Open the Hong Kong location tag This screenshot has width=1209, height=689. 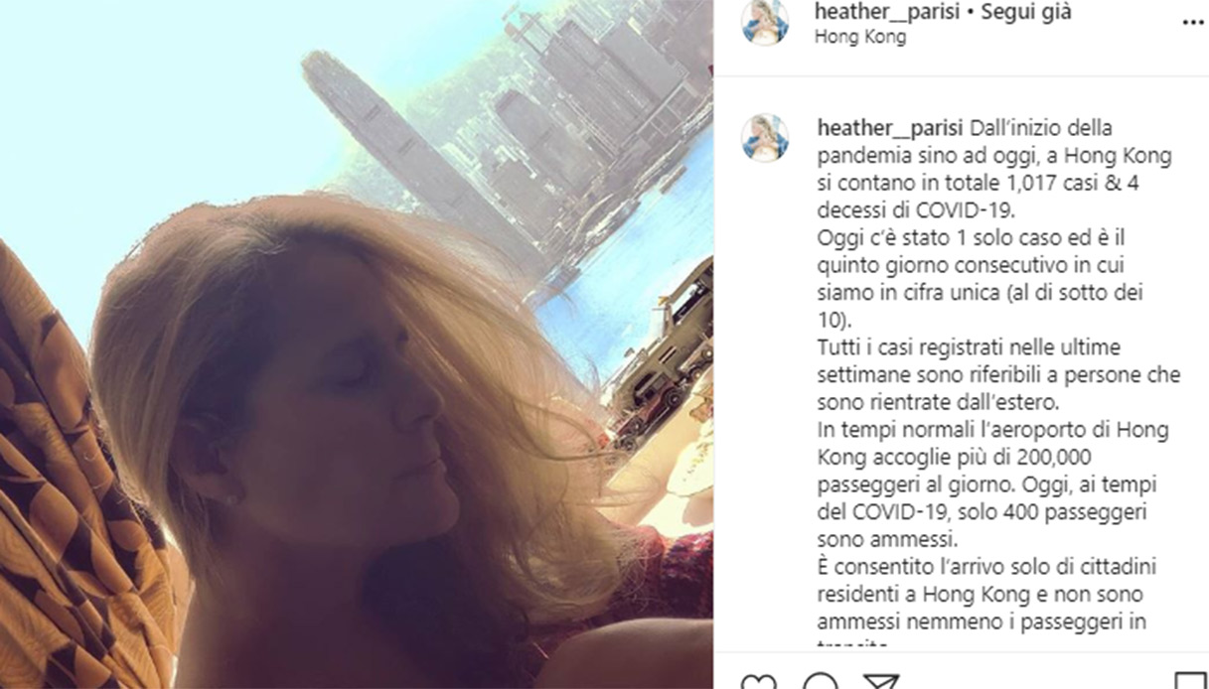pos(859,38)
